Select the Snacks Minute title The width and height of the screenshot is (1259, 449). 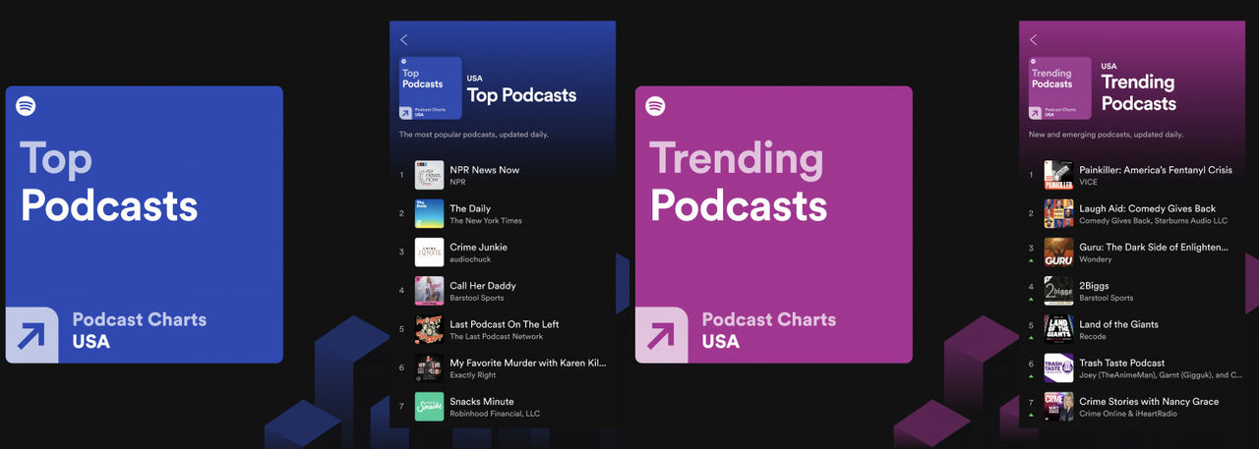[482, 402]
